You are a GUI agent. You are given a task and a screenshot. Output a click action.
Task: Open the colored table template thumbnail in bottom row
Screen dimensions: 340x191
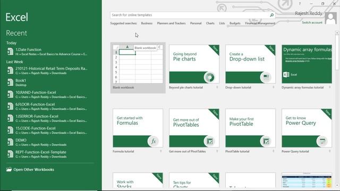tap(307, 180)
